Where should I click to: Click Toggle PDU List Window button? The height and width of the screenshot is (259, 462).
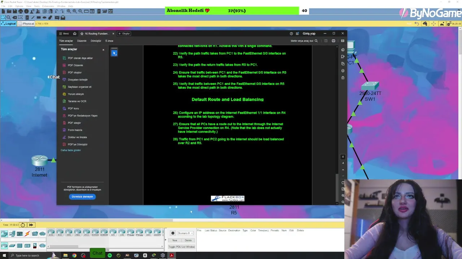[x=182, y=247]
